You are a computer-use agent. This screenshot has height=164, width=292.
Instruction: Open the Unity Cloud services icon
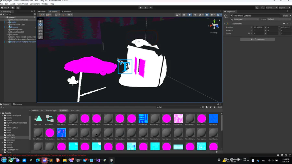tap(13, 8)
